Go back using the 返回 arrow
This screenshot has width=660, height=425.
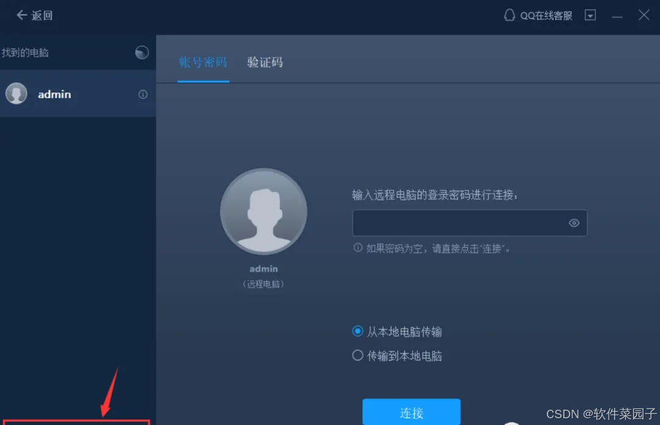point(34,15)
